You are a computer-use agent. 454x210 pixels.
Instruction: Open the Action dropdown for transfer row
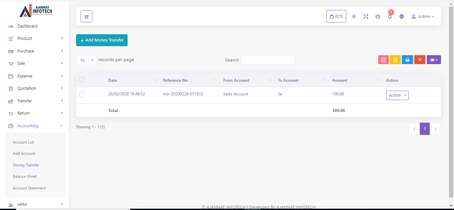pos(397,95)
